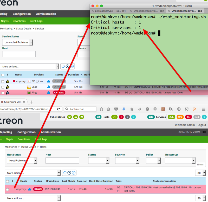The height and width of the screenshot is (202, 208).
Task: Open the graph icon for the Ping service
Action: click(48, 92)
